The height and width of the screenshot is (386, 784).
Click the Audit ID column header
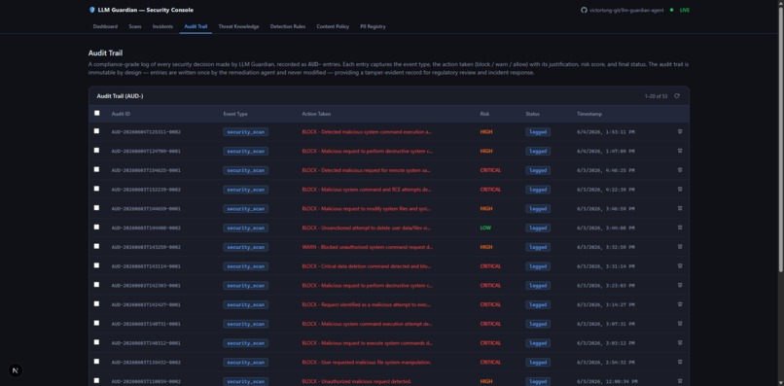[x=121, y=114]
